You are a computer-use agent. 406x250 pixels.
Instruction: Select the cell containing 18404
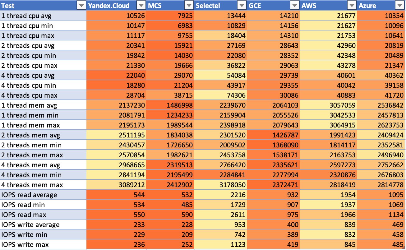pyautogui.click(x=220, y=36)
